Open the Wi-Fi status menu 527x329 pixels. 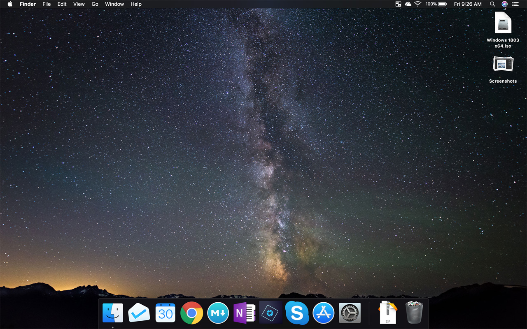[418, 4]
